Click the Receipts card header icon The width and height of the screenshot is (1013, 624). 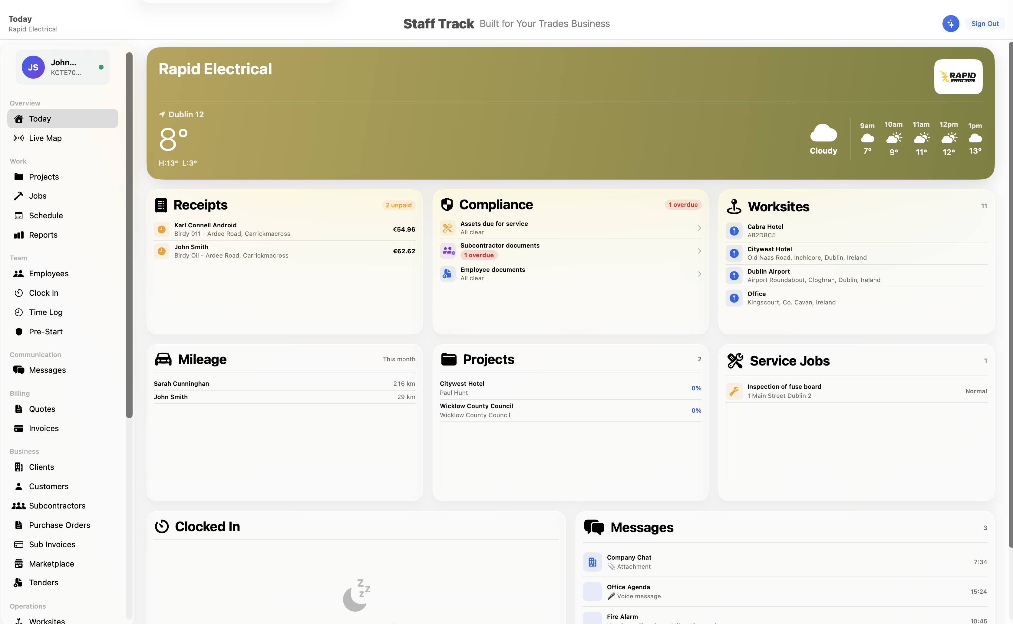click(161, 205)
